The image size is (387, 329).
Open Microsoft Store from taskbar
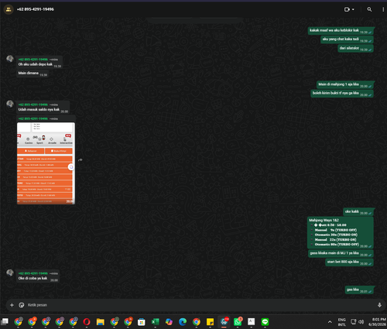(x=142, y=322)
